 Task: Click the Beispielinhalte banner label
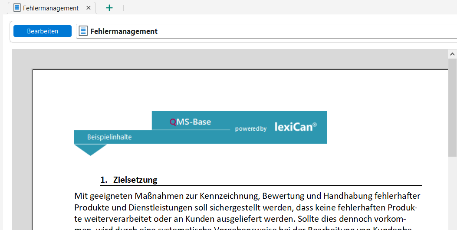109,137
